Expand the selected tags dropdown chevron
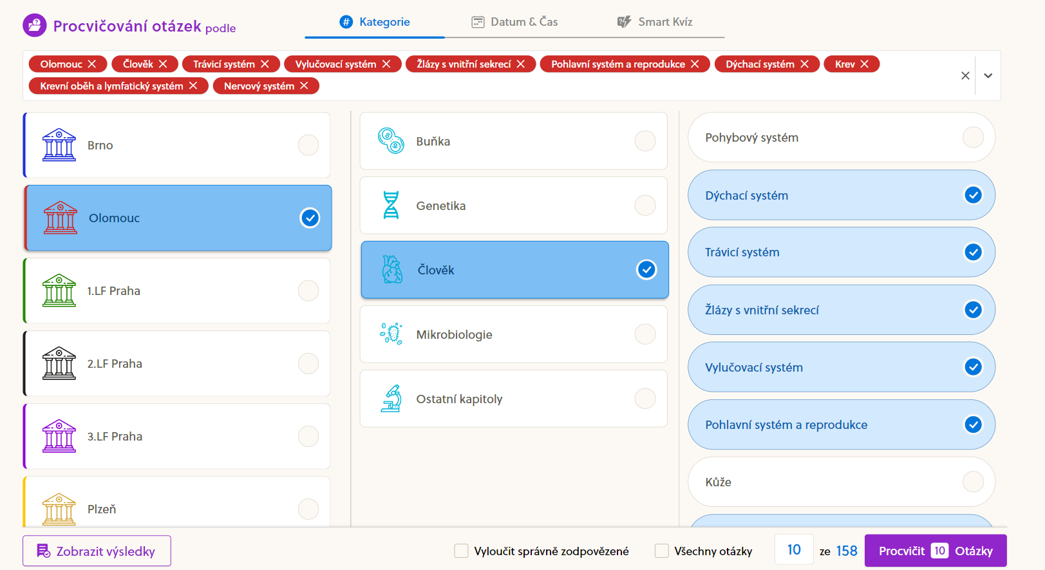The height and width of the screenshot is (570, 1045). click(x=988, y=76)
